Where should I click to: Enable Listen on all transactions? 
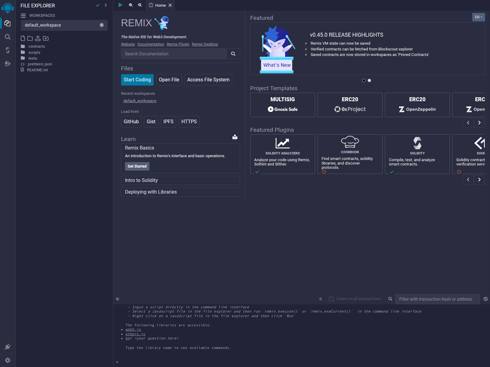pos(331,299)
